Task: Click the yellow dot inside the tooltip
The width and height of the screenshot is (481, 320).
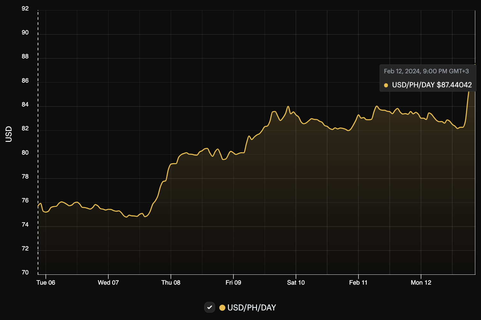Action: [386, 85]
